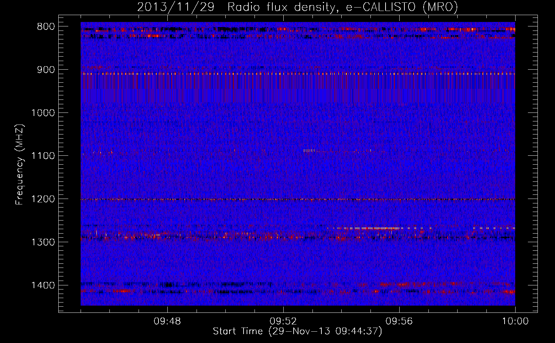Click the 10:00 time tick label
Viewport: 555px width, 343px height.
[515, 321]
